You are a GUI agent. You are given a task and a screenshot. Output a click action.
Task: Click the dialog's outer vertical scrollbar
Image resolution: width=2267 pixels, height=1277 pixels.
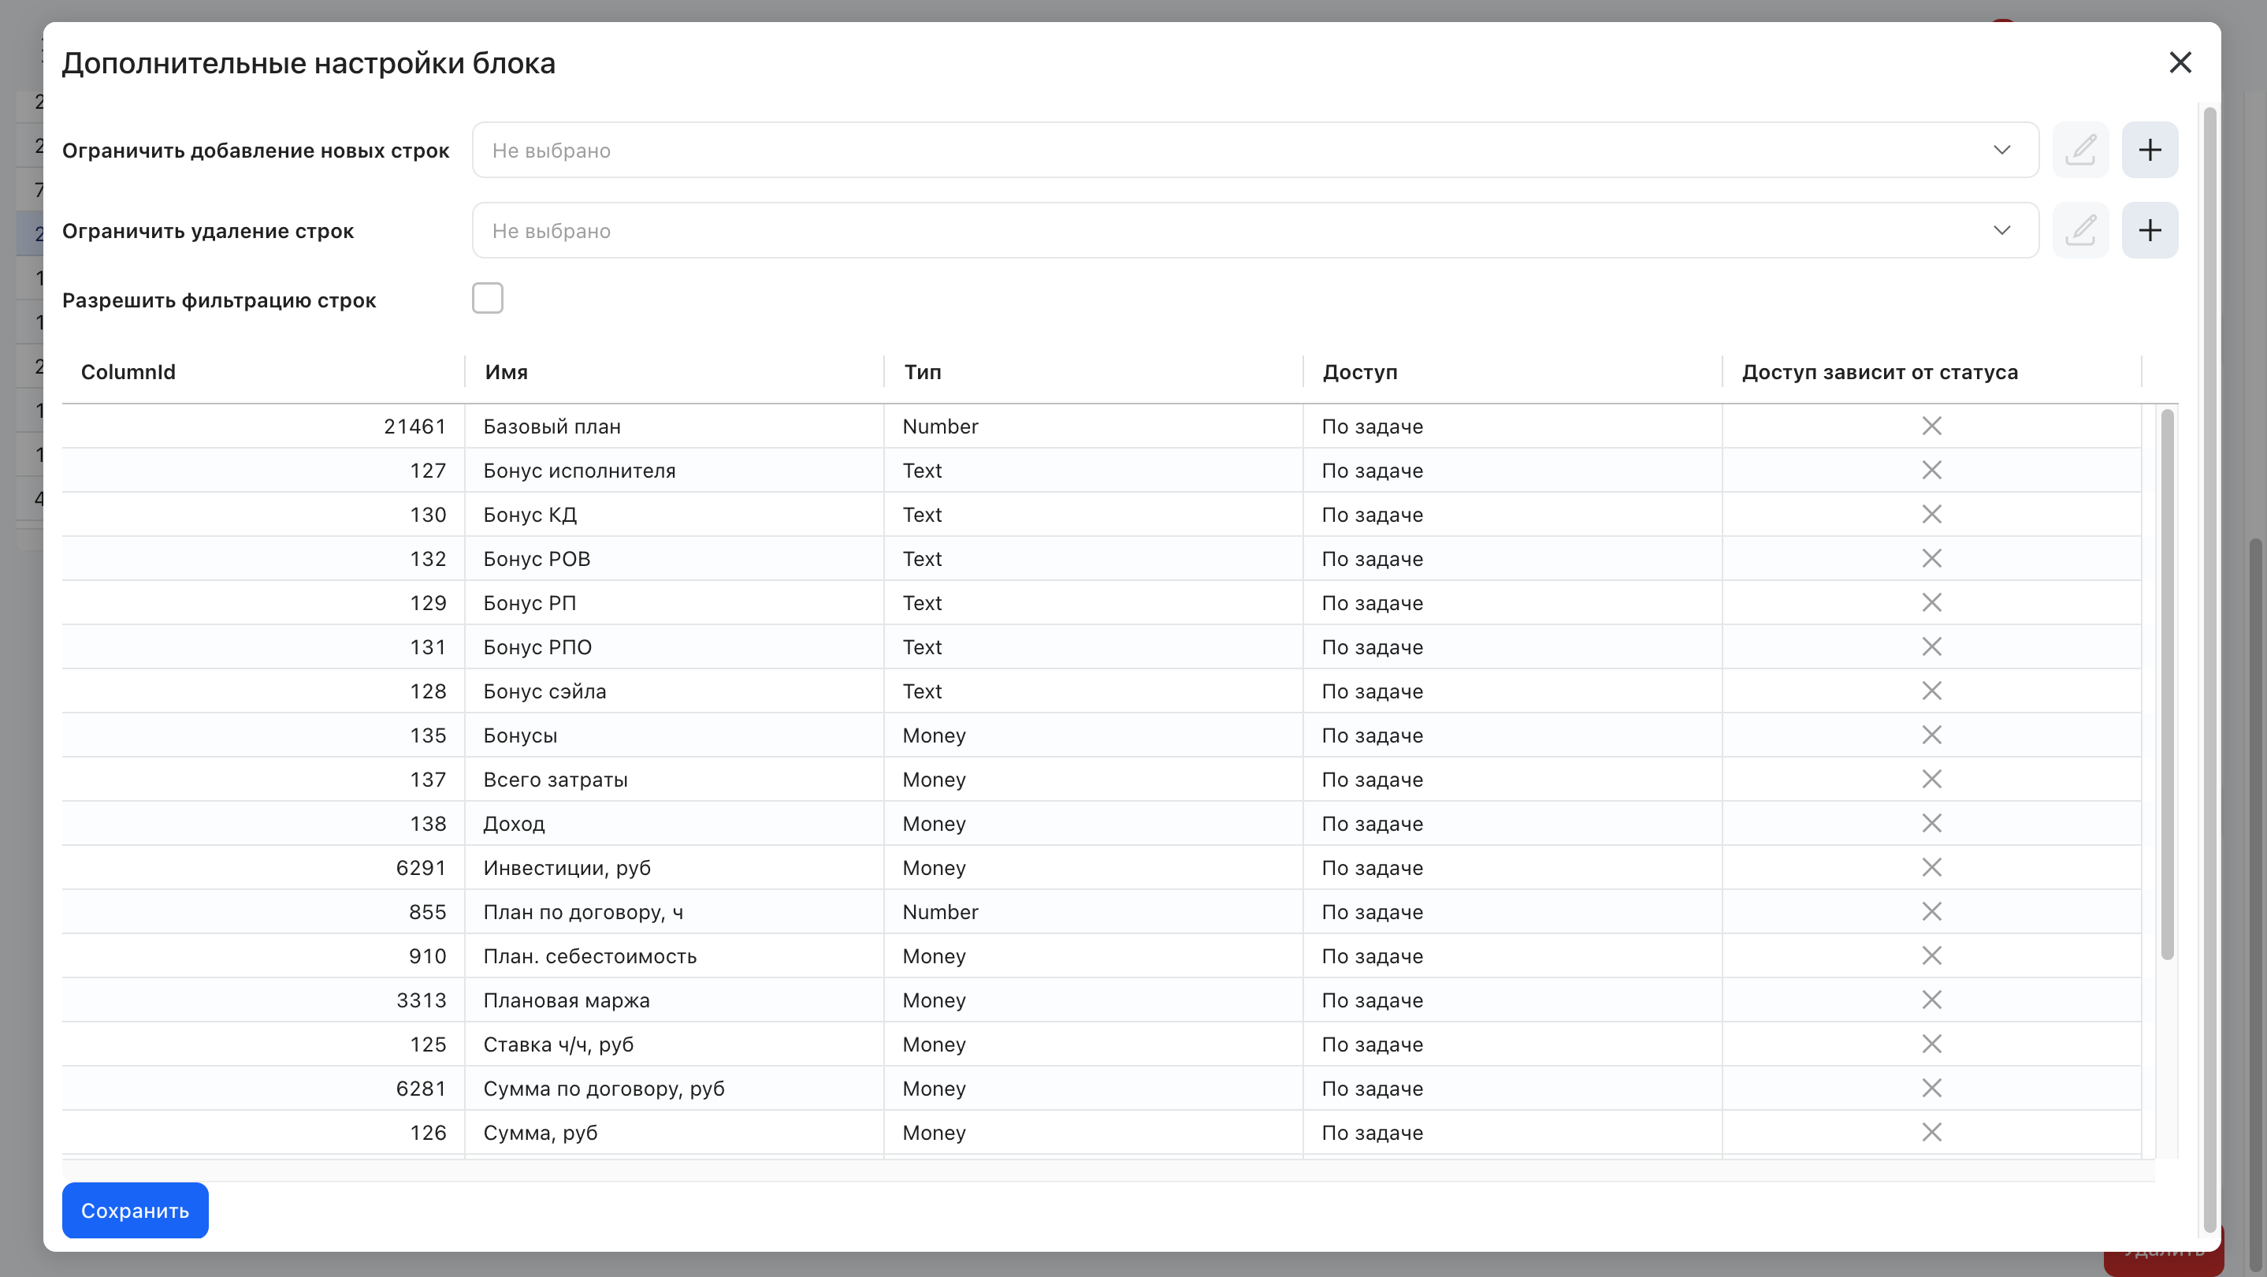pos(2209,669)
